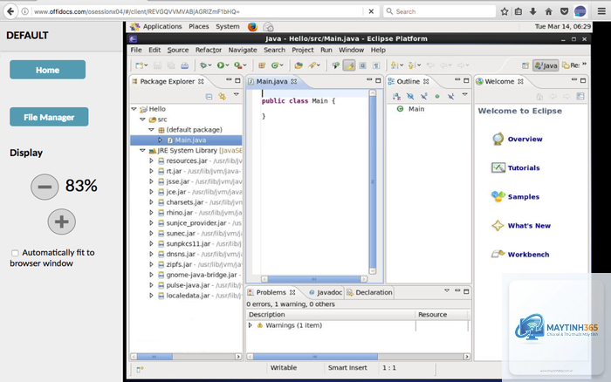Collapse the Hello project tree node
Image resolution: width=611 pixels, height=382 pixels.
point(134,109)
